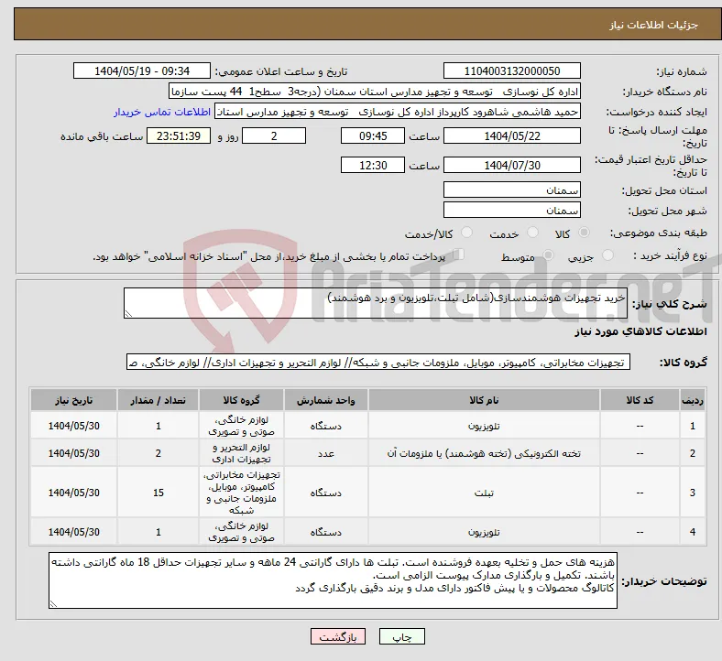Screen dimensions: 722x661
Task: Select the خدمت radio button
Action: pos(532,233)
